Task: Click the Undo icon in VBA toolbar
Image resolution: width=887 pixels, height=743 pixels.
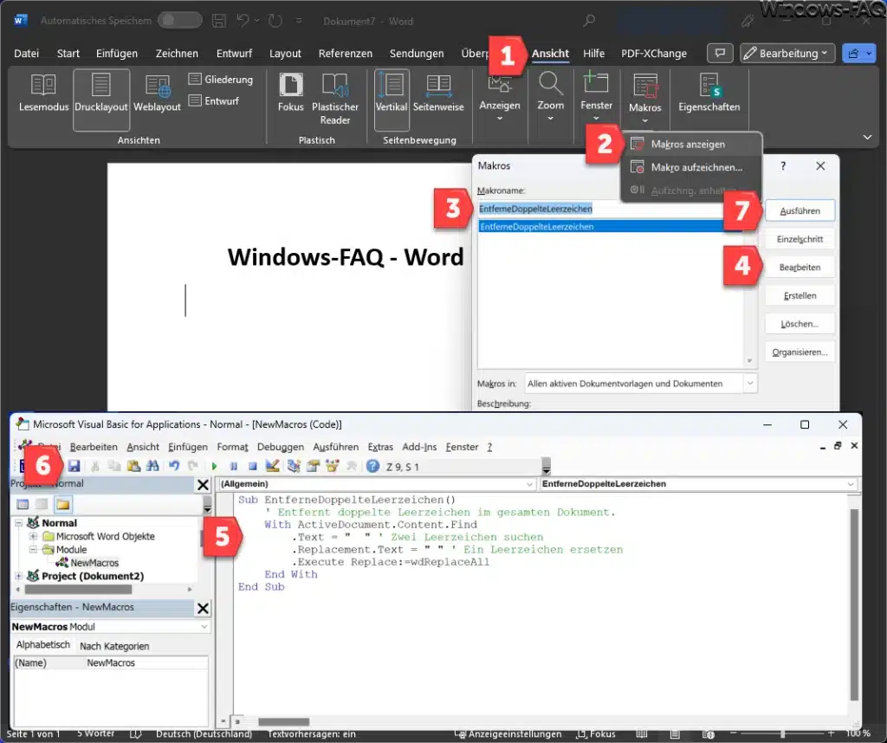Action: point(174,466)
